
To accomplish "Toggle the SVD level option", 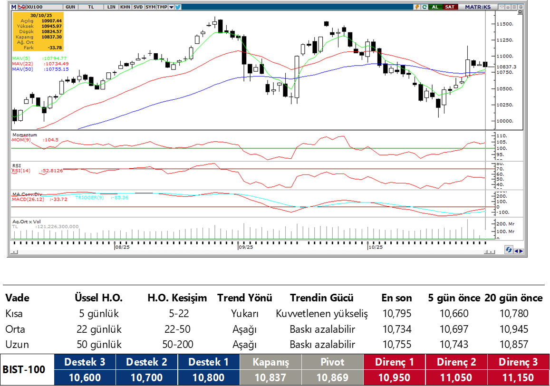I will [137, 7].
